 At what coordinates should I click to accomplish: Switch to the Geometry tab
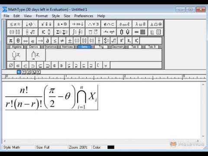[x=118, y=47]
